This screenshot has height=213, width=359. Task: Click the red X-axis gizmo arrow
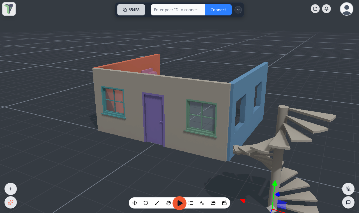click(243, 201)
